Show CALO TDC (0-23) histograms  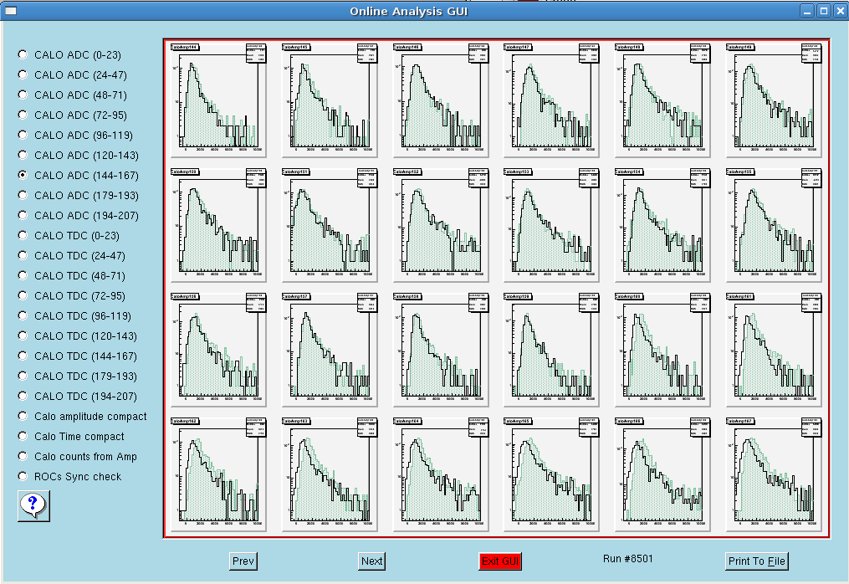pyautogui.click(x=23, y=234)
